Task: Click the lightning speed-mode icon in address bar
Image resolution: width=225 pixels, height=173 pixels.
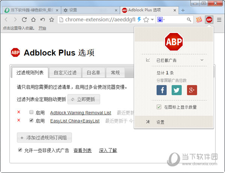Action: coord(139,20)
